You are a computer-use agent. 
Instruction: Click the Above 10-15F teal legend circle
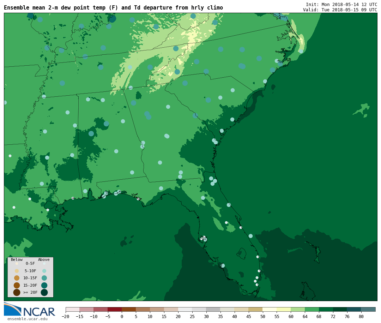(44, 278)
